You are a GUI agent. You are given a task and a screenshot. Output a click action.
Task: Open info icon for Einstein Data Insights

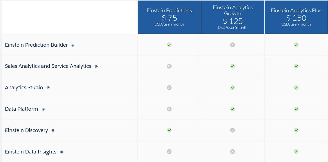(x=61, y=152)
